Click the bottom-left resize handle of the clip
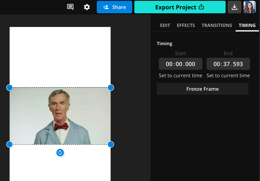This screenshot has width=260, height=181. [9, 144]
